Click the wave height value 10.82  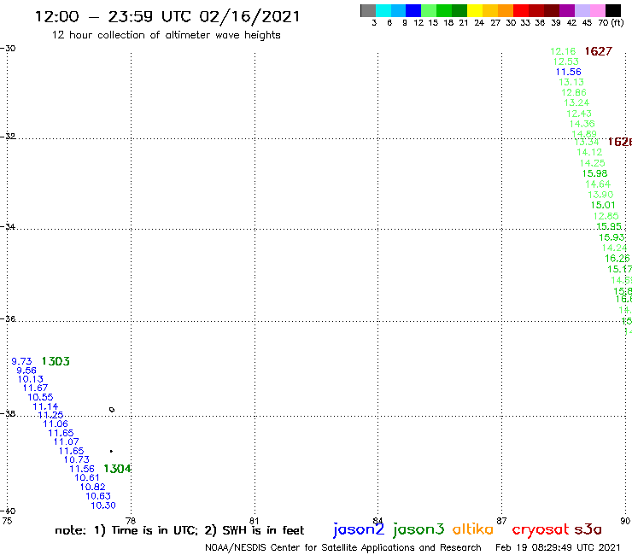tap(93, 487)
